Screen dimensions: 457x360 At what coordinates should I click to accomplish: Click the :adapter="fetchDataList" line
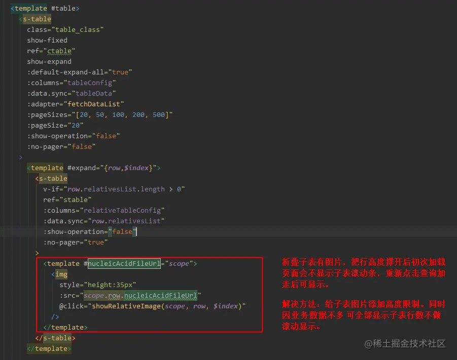tap(76, 104)
